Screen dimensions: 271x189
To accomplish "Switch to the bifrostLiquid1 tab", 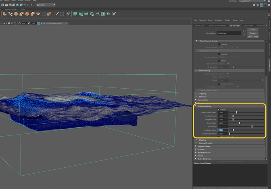I will pyautogui.click(x=200, y=25).
